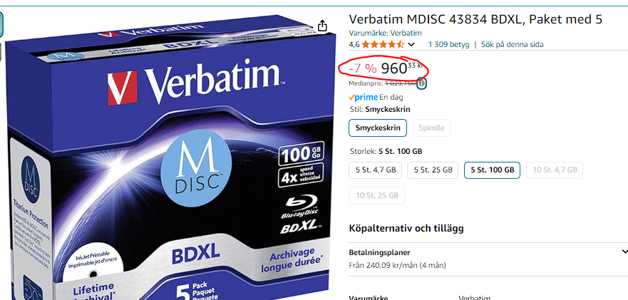Viewport: 628px width, 300px height.
Task: Open rating breakdown chevron next to stars
Action: tap(411, 44)
